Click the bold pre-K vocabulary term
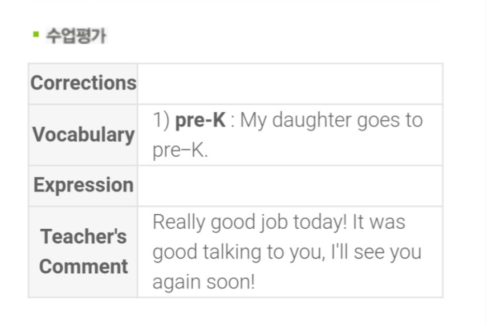This screenshot has width=486, height=324. click(x=201, y=120)
